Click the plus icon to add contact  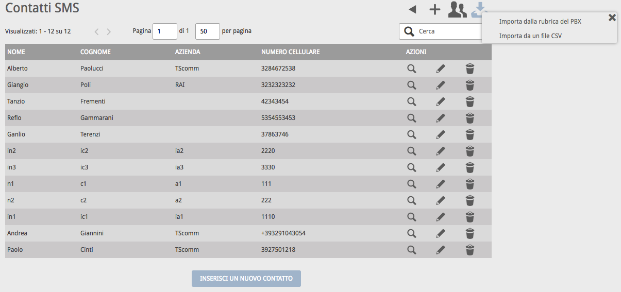pos(435,9)
